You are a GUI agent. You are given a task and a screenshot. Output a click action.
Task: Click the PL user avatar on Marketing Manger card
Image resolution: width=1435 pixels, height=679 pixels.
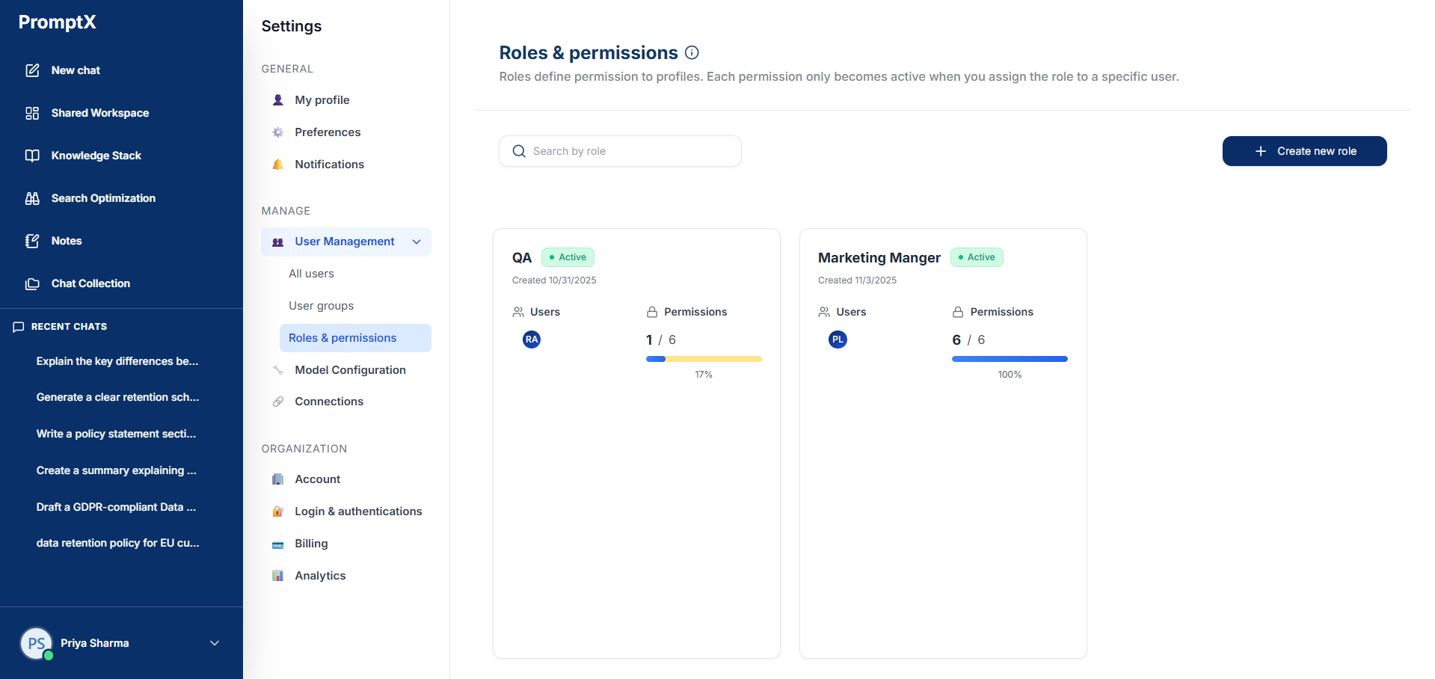(x=838, y=339)
